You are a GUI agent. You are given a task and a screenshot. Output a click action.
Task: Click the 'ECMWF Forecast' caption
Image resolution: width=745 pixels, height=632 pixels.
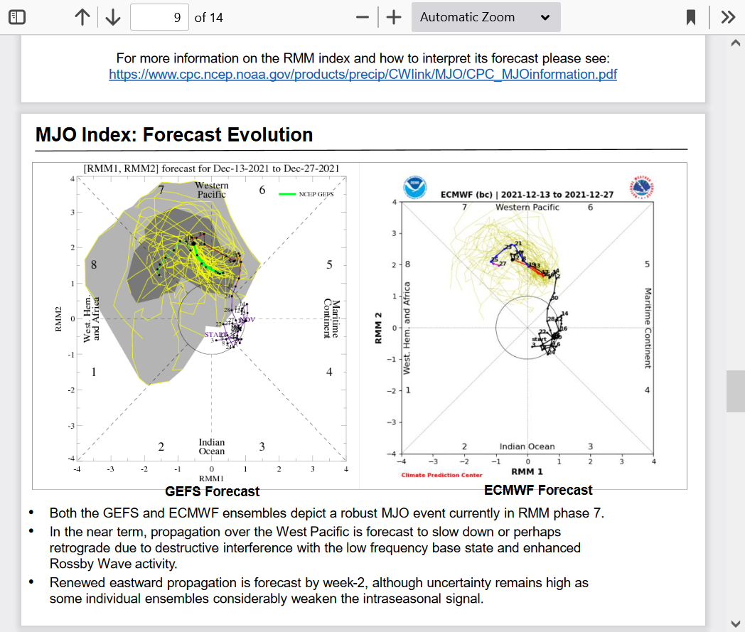pyautogui.click(x=538, y=490)
